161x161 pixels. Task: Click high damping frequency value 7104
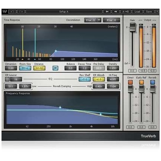[113, 86]
